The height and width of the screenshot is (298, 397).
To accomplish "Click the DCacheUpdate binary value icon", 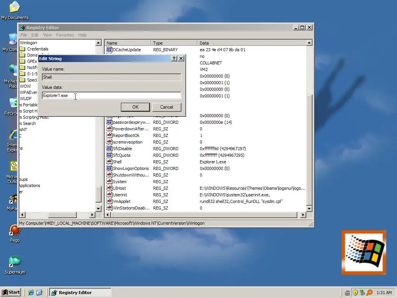I will coord(109,49).
